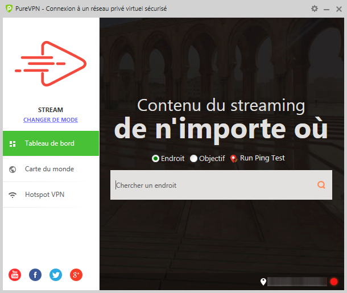Select the Objectif radio button
The height and width of the screenshot is (293, 347).
tap(193, 159)
